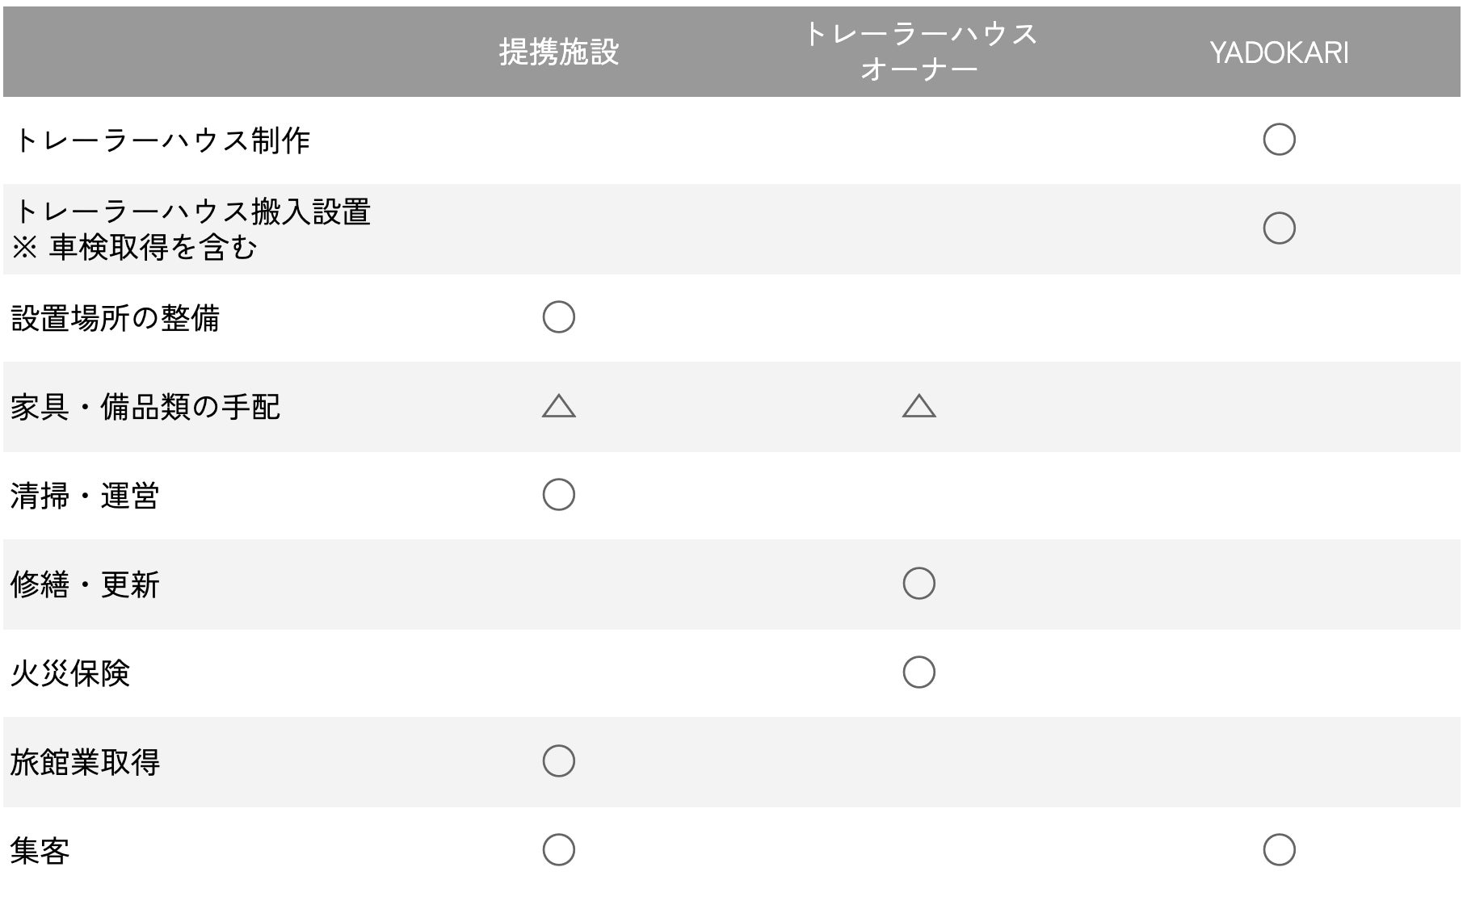1467x909 pixels.
Task: Click the 旅館業取得 row label
Action: [85, 762]
